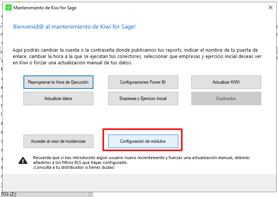Click the Recuerda que si has introducido text

tap(141, 160)
